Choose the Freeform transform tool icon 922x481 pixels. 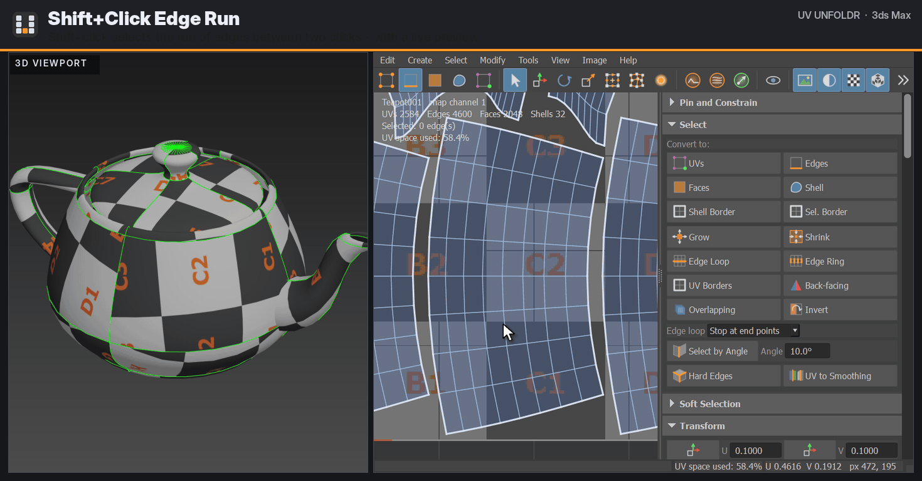point(612,80)
